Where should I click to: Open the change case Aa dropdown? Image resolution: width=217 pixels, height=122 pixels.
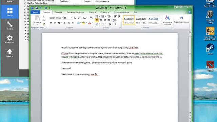pyautogui.click(x=85, y=18)
